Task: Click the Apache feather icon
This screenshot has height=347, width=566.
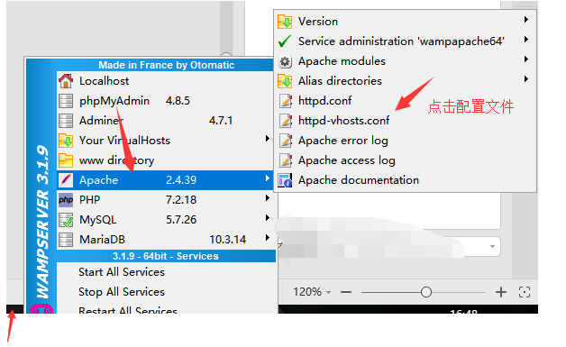Action: 66,180
